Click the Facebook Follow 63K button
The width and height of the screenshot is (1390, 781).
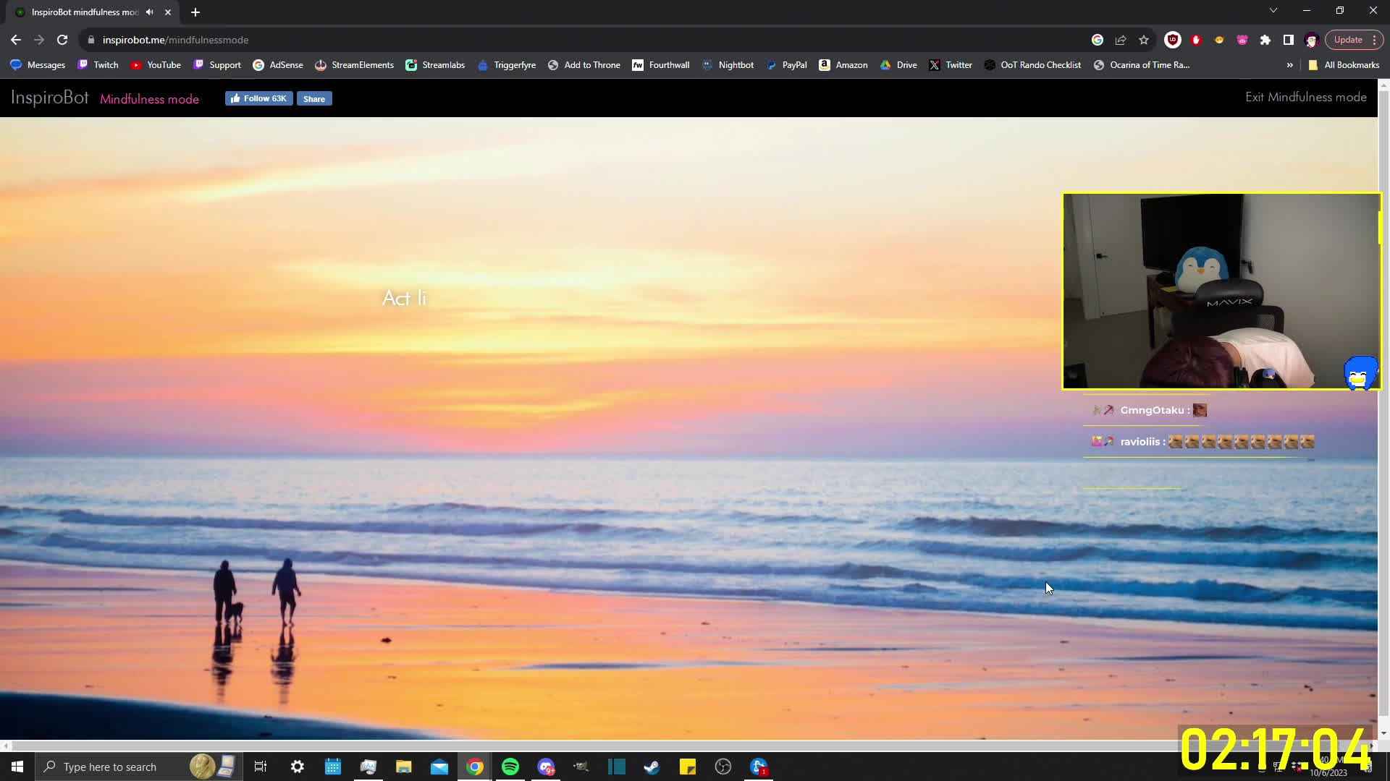[258, 98]
